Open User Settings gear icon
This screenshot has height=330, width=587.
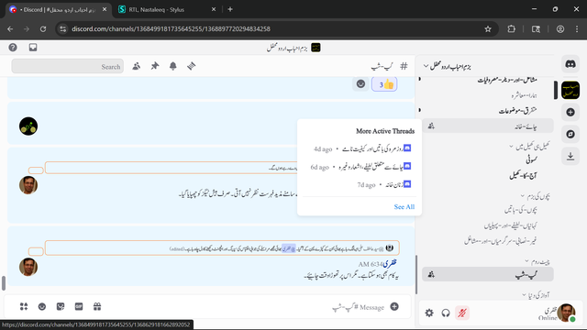(x=429, y=313)
